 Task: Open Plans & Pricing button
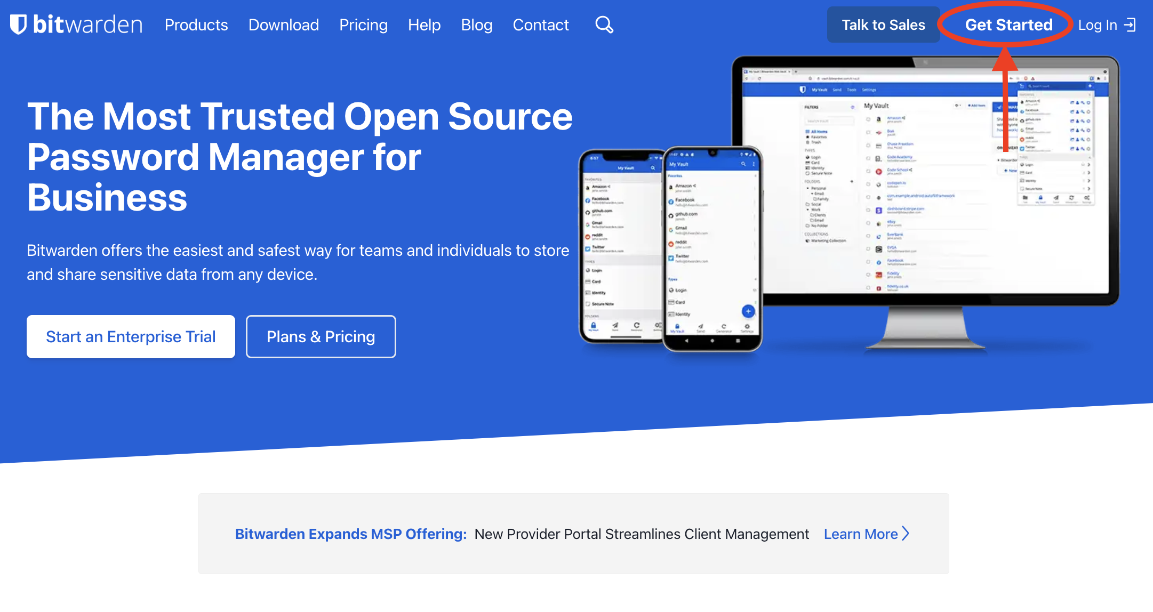click(x=321, y=336)
